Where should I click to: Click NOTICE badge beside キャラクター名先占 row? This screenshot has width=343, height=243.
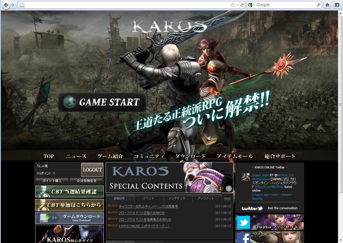click(113, 206)
